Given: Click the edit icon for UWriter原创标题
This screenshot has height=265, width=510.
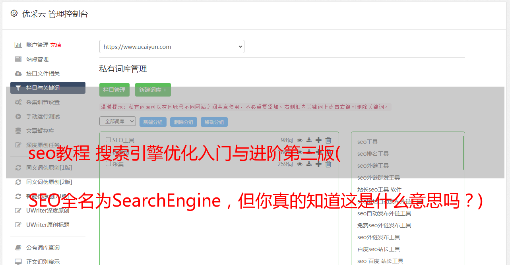Looking at the screenshot, I should click(x=18, y=225).
